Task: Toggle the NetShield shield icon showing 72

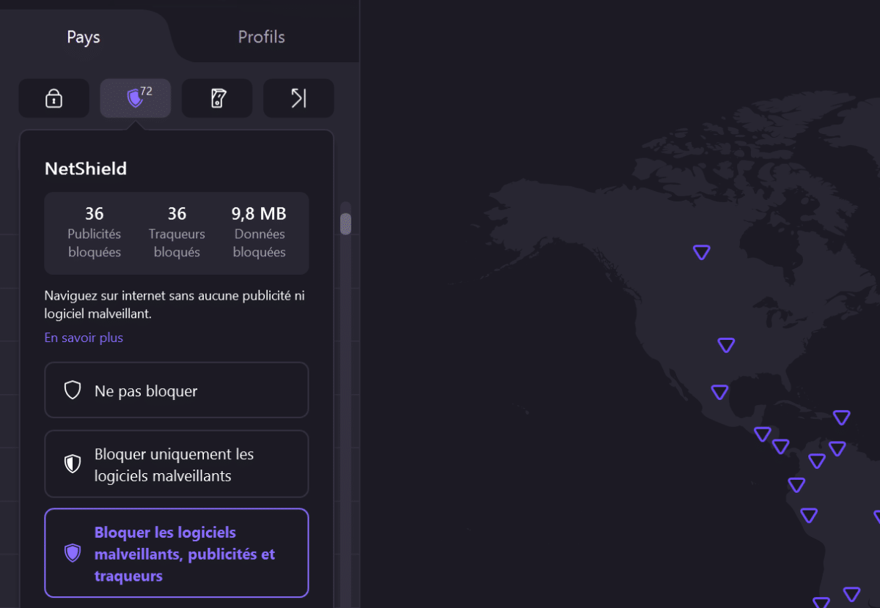Action: pyautogui.click(x=136, y=98)
